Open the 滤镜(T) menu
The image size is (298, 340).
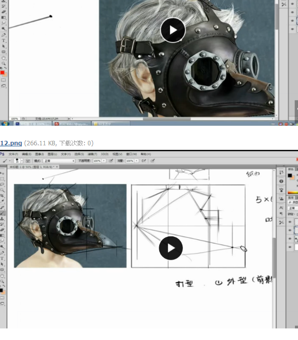coord(92,154)
